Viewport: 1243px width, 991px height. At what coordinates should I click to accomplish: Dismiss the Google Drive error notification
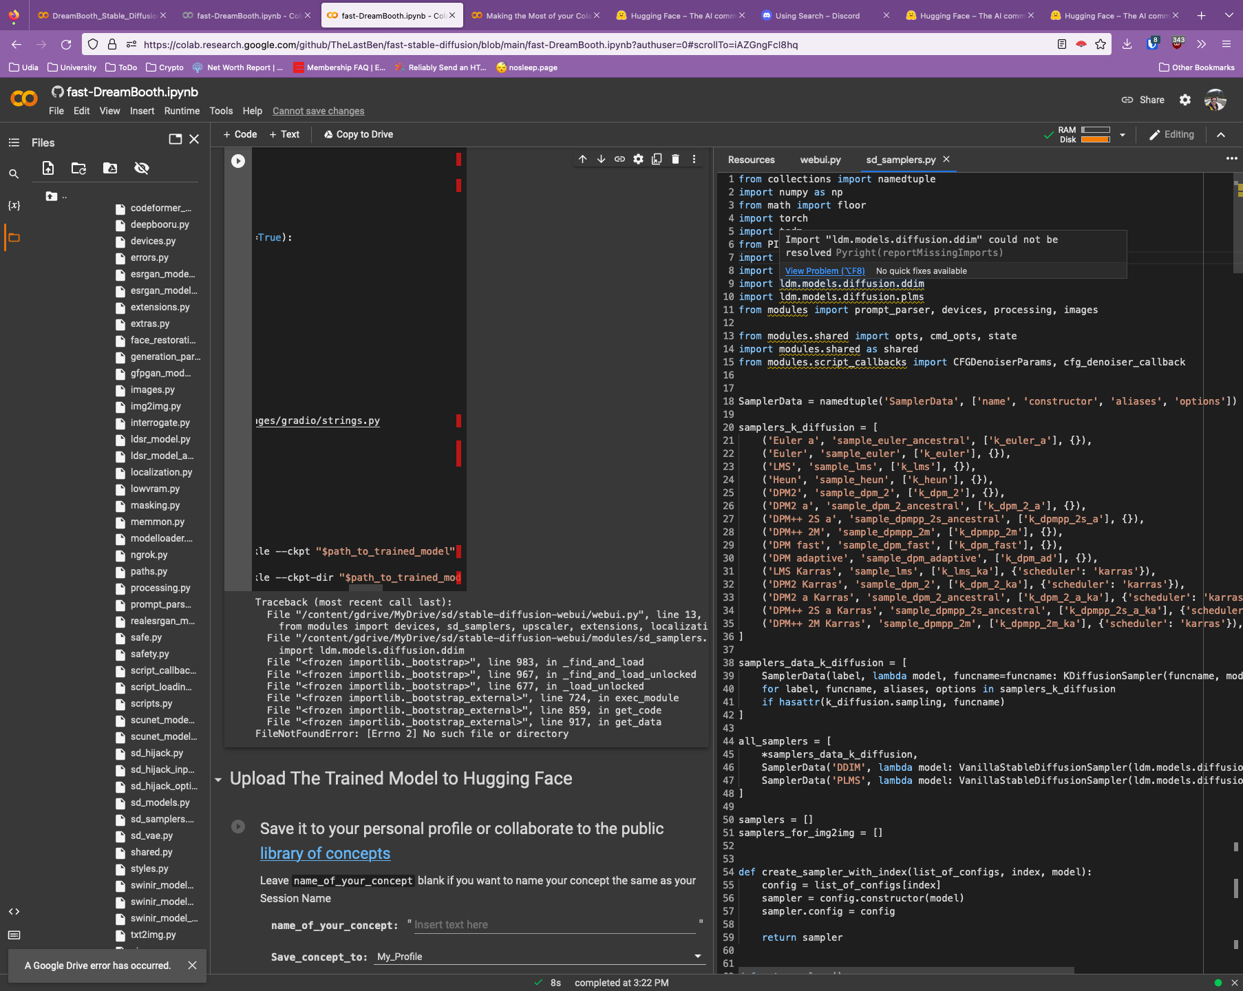[x=192, y=966]
